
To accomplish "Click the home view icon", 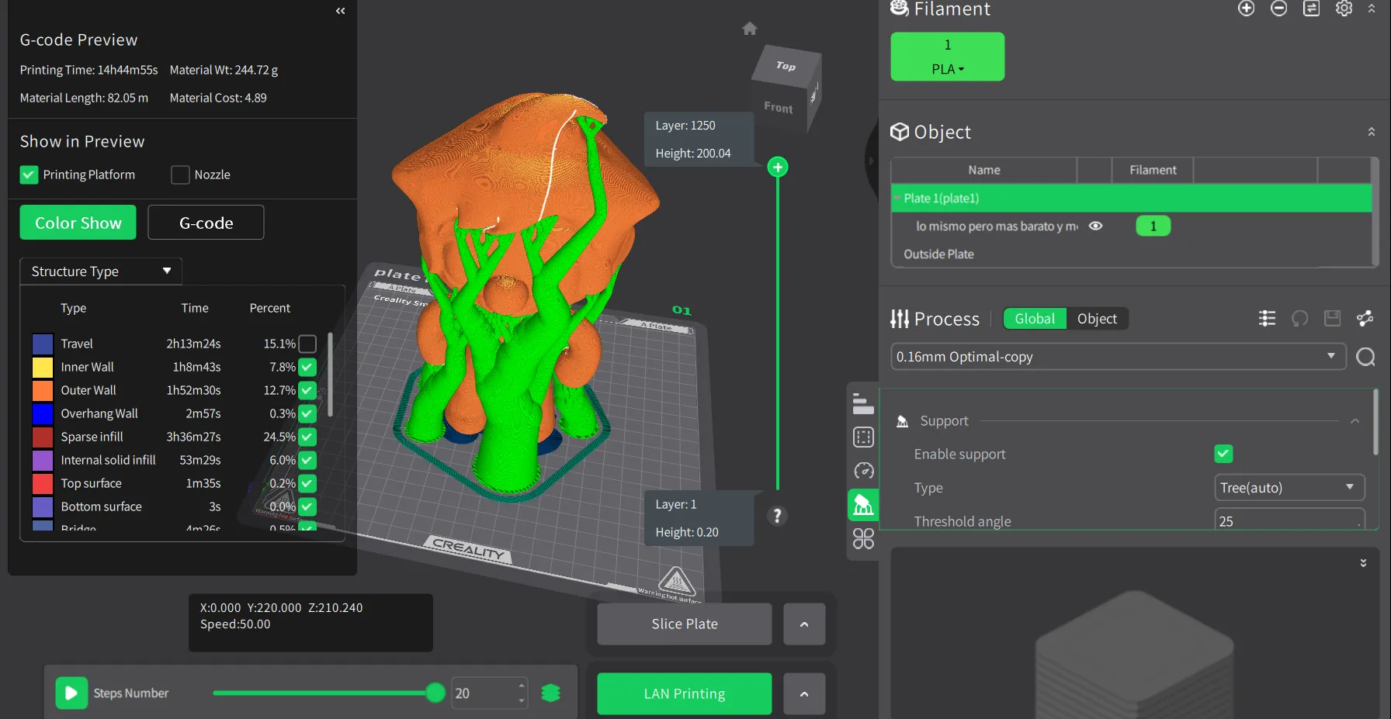I will coord(749,29).
